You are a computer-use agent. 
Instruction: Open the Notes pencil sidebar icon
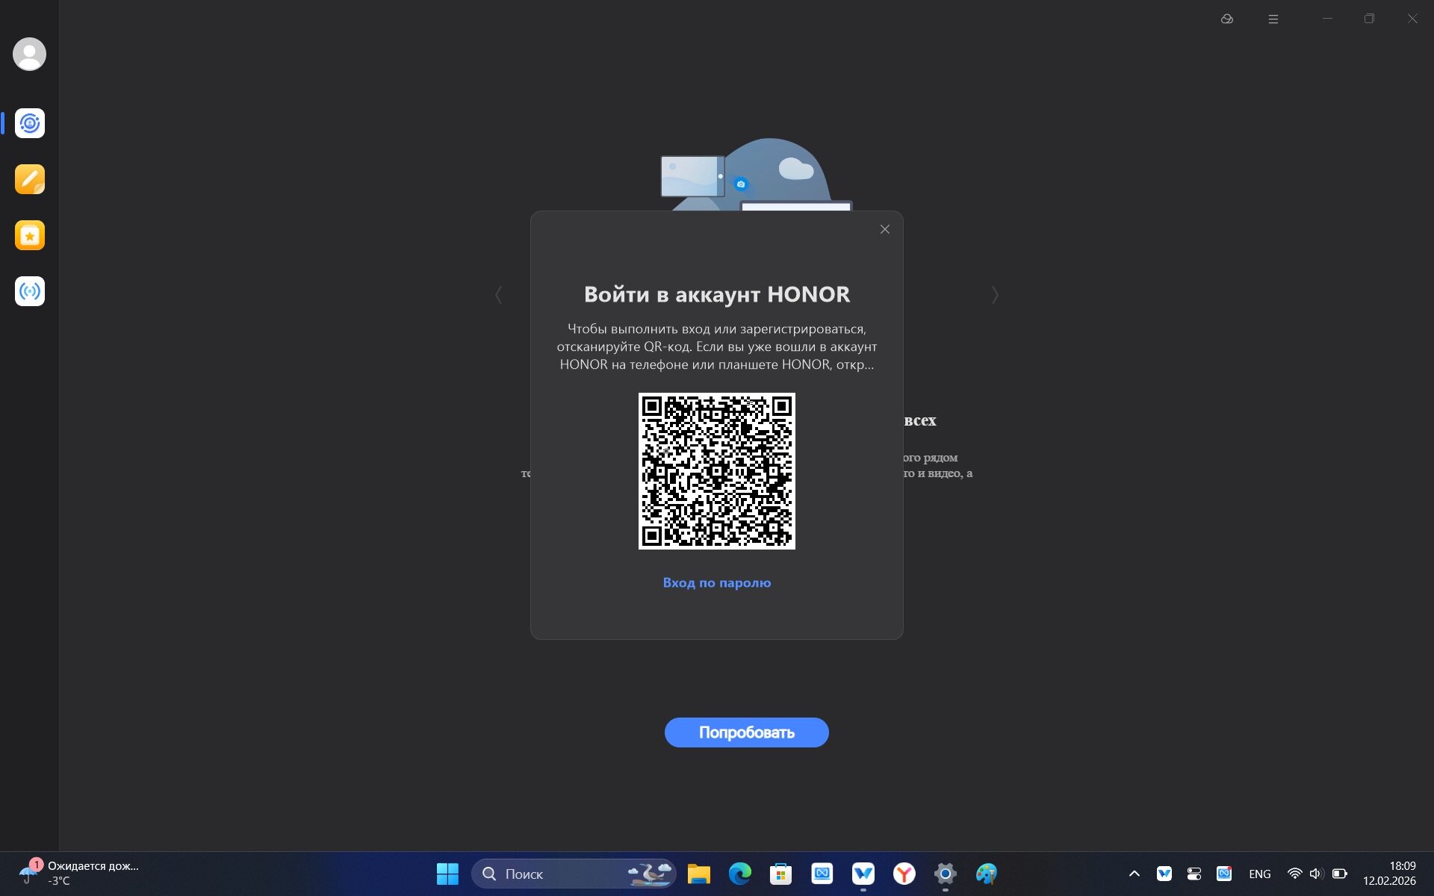click(x=30, y=179)
